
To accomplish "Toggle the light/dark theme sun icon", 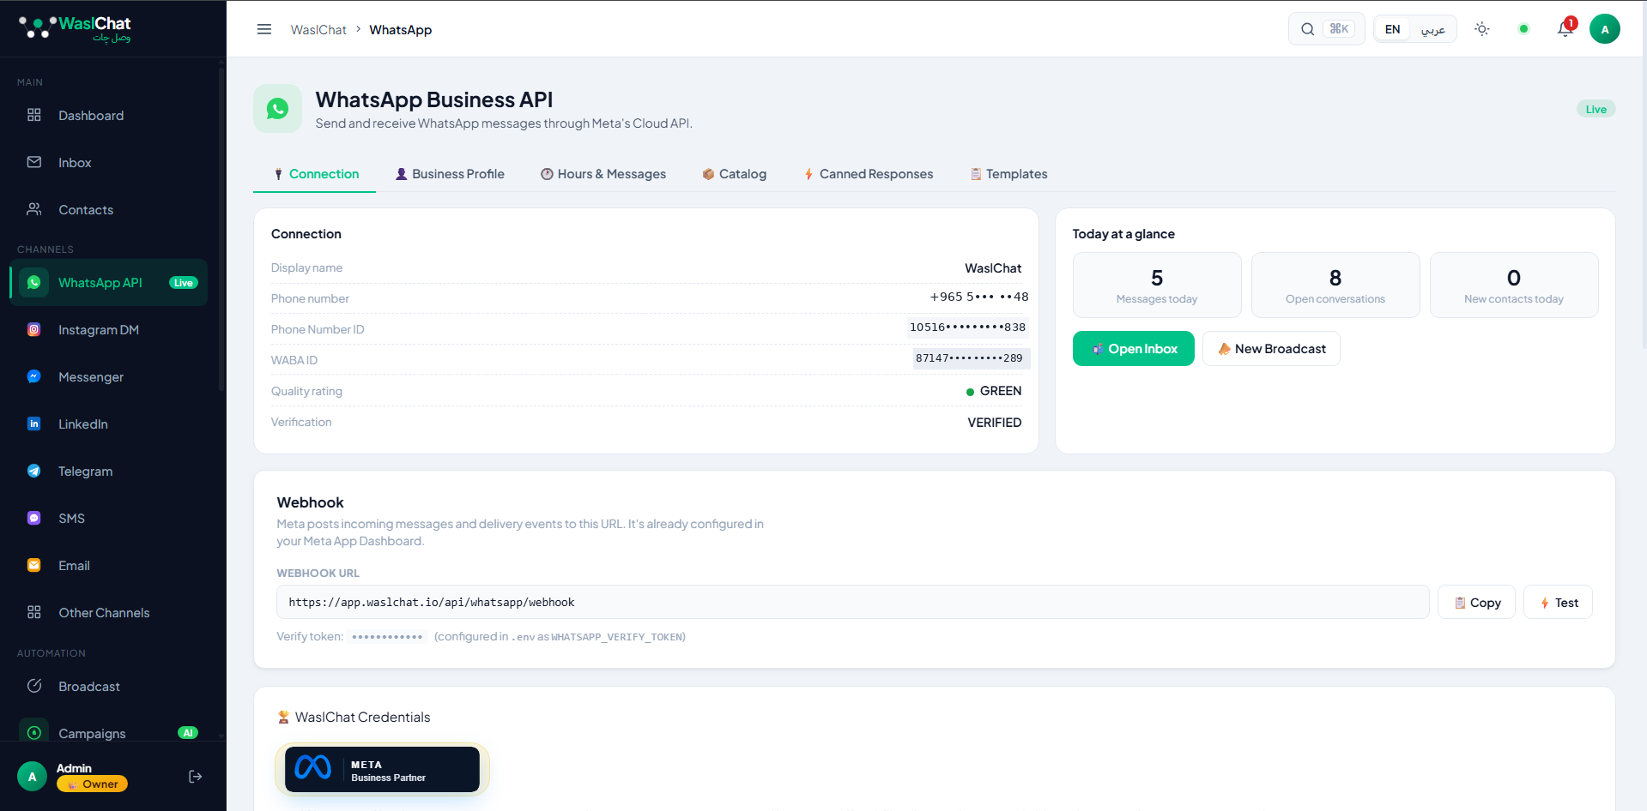I will click(1482, 29).
